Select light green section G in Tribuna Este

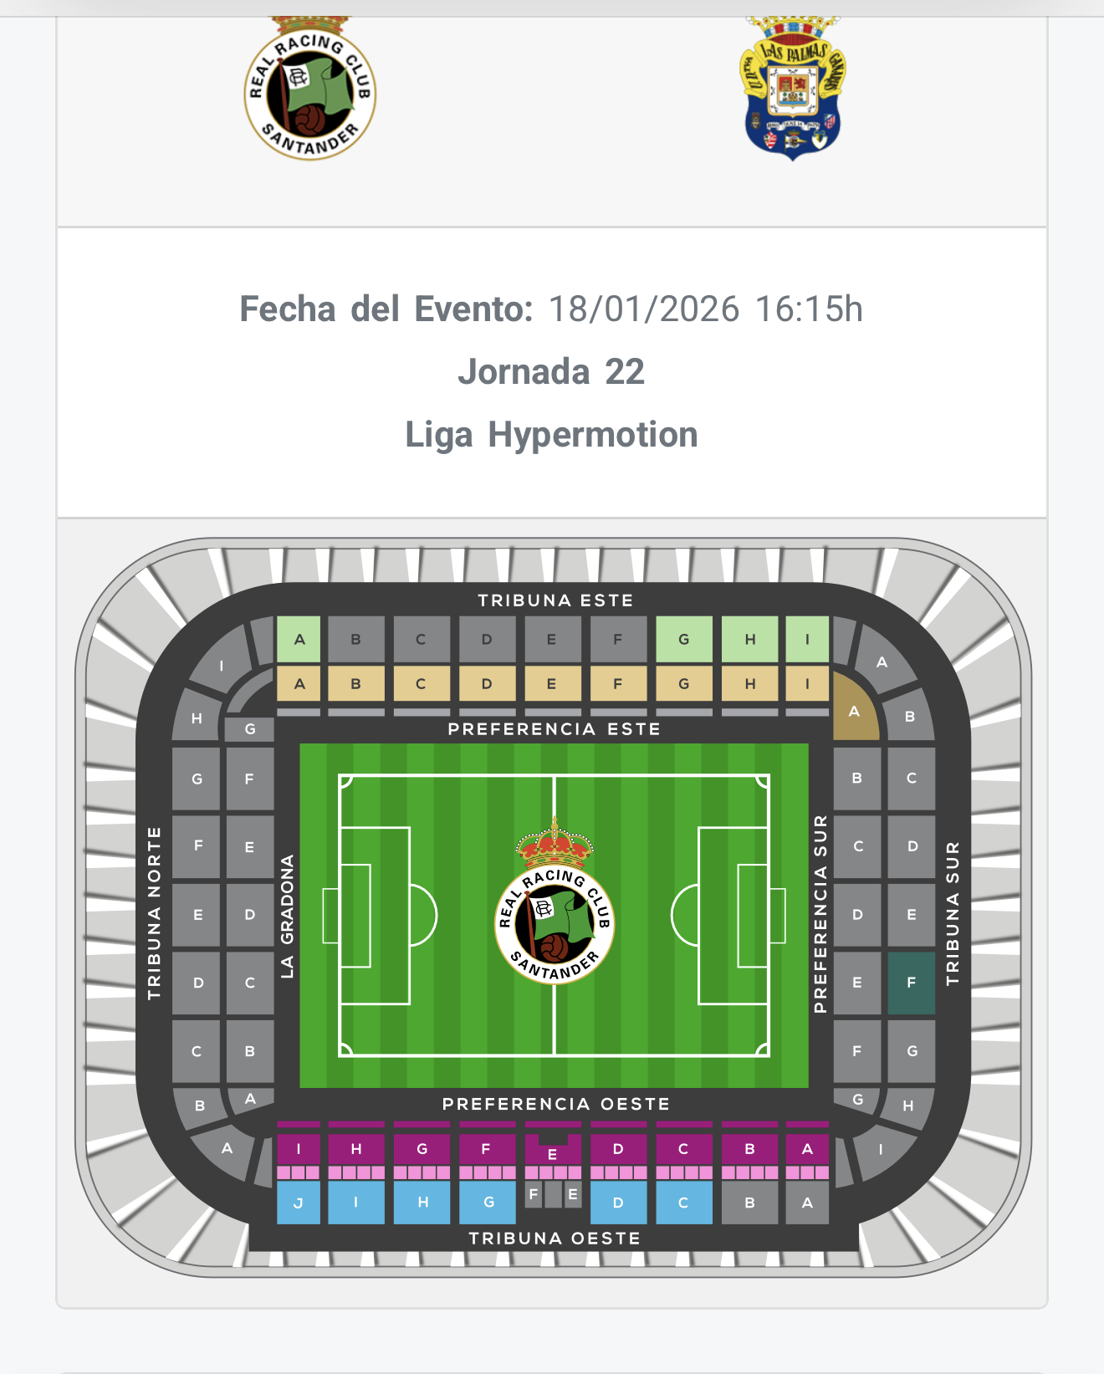point(683,640)
